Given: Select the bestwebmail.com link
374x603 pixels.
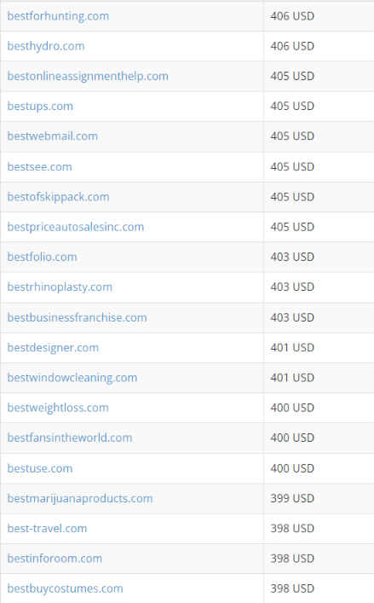Looking at the screenshot, I should 52,136.
